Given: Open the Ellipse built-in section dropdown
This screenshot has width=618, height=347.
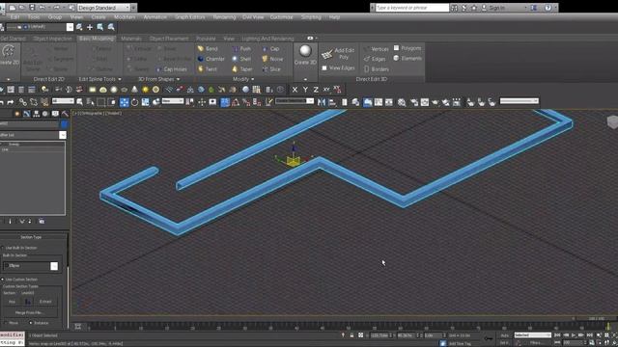Looking at the screenshot, I should pyautogui.click(x=54, y=266).
